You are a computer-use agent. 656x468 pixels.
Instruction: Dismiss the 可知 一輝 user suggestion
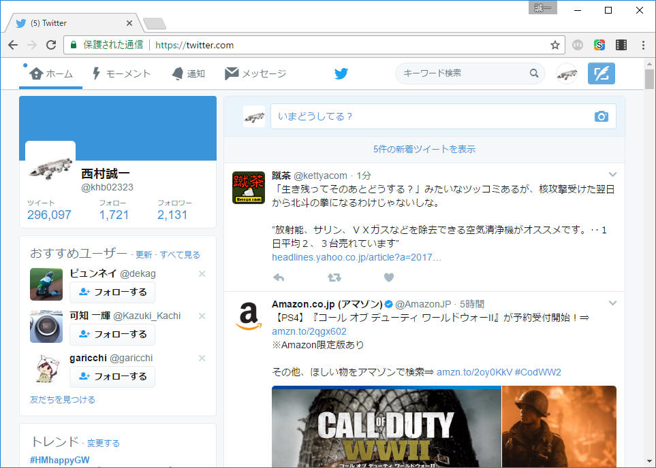202,316
